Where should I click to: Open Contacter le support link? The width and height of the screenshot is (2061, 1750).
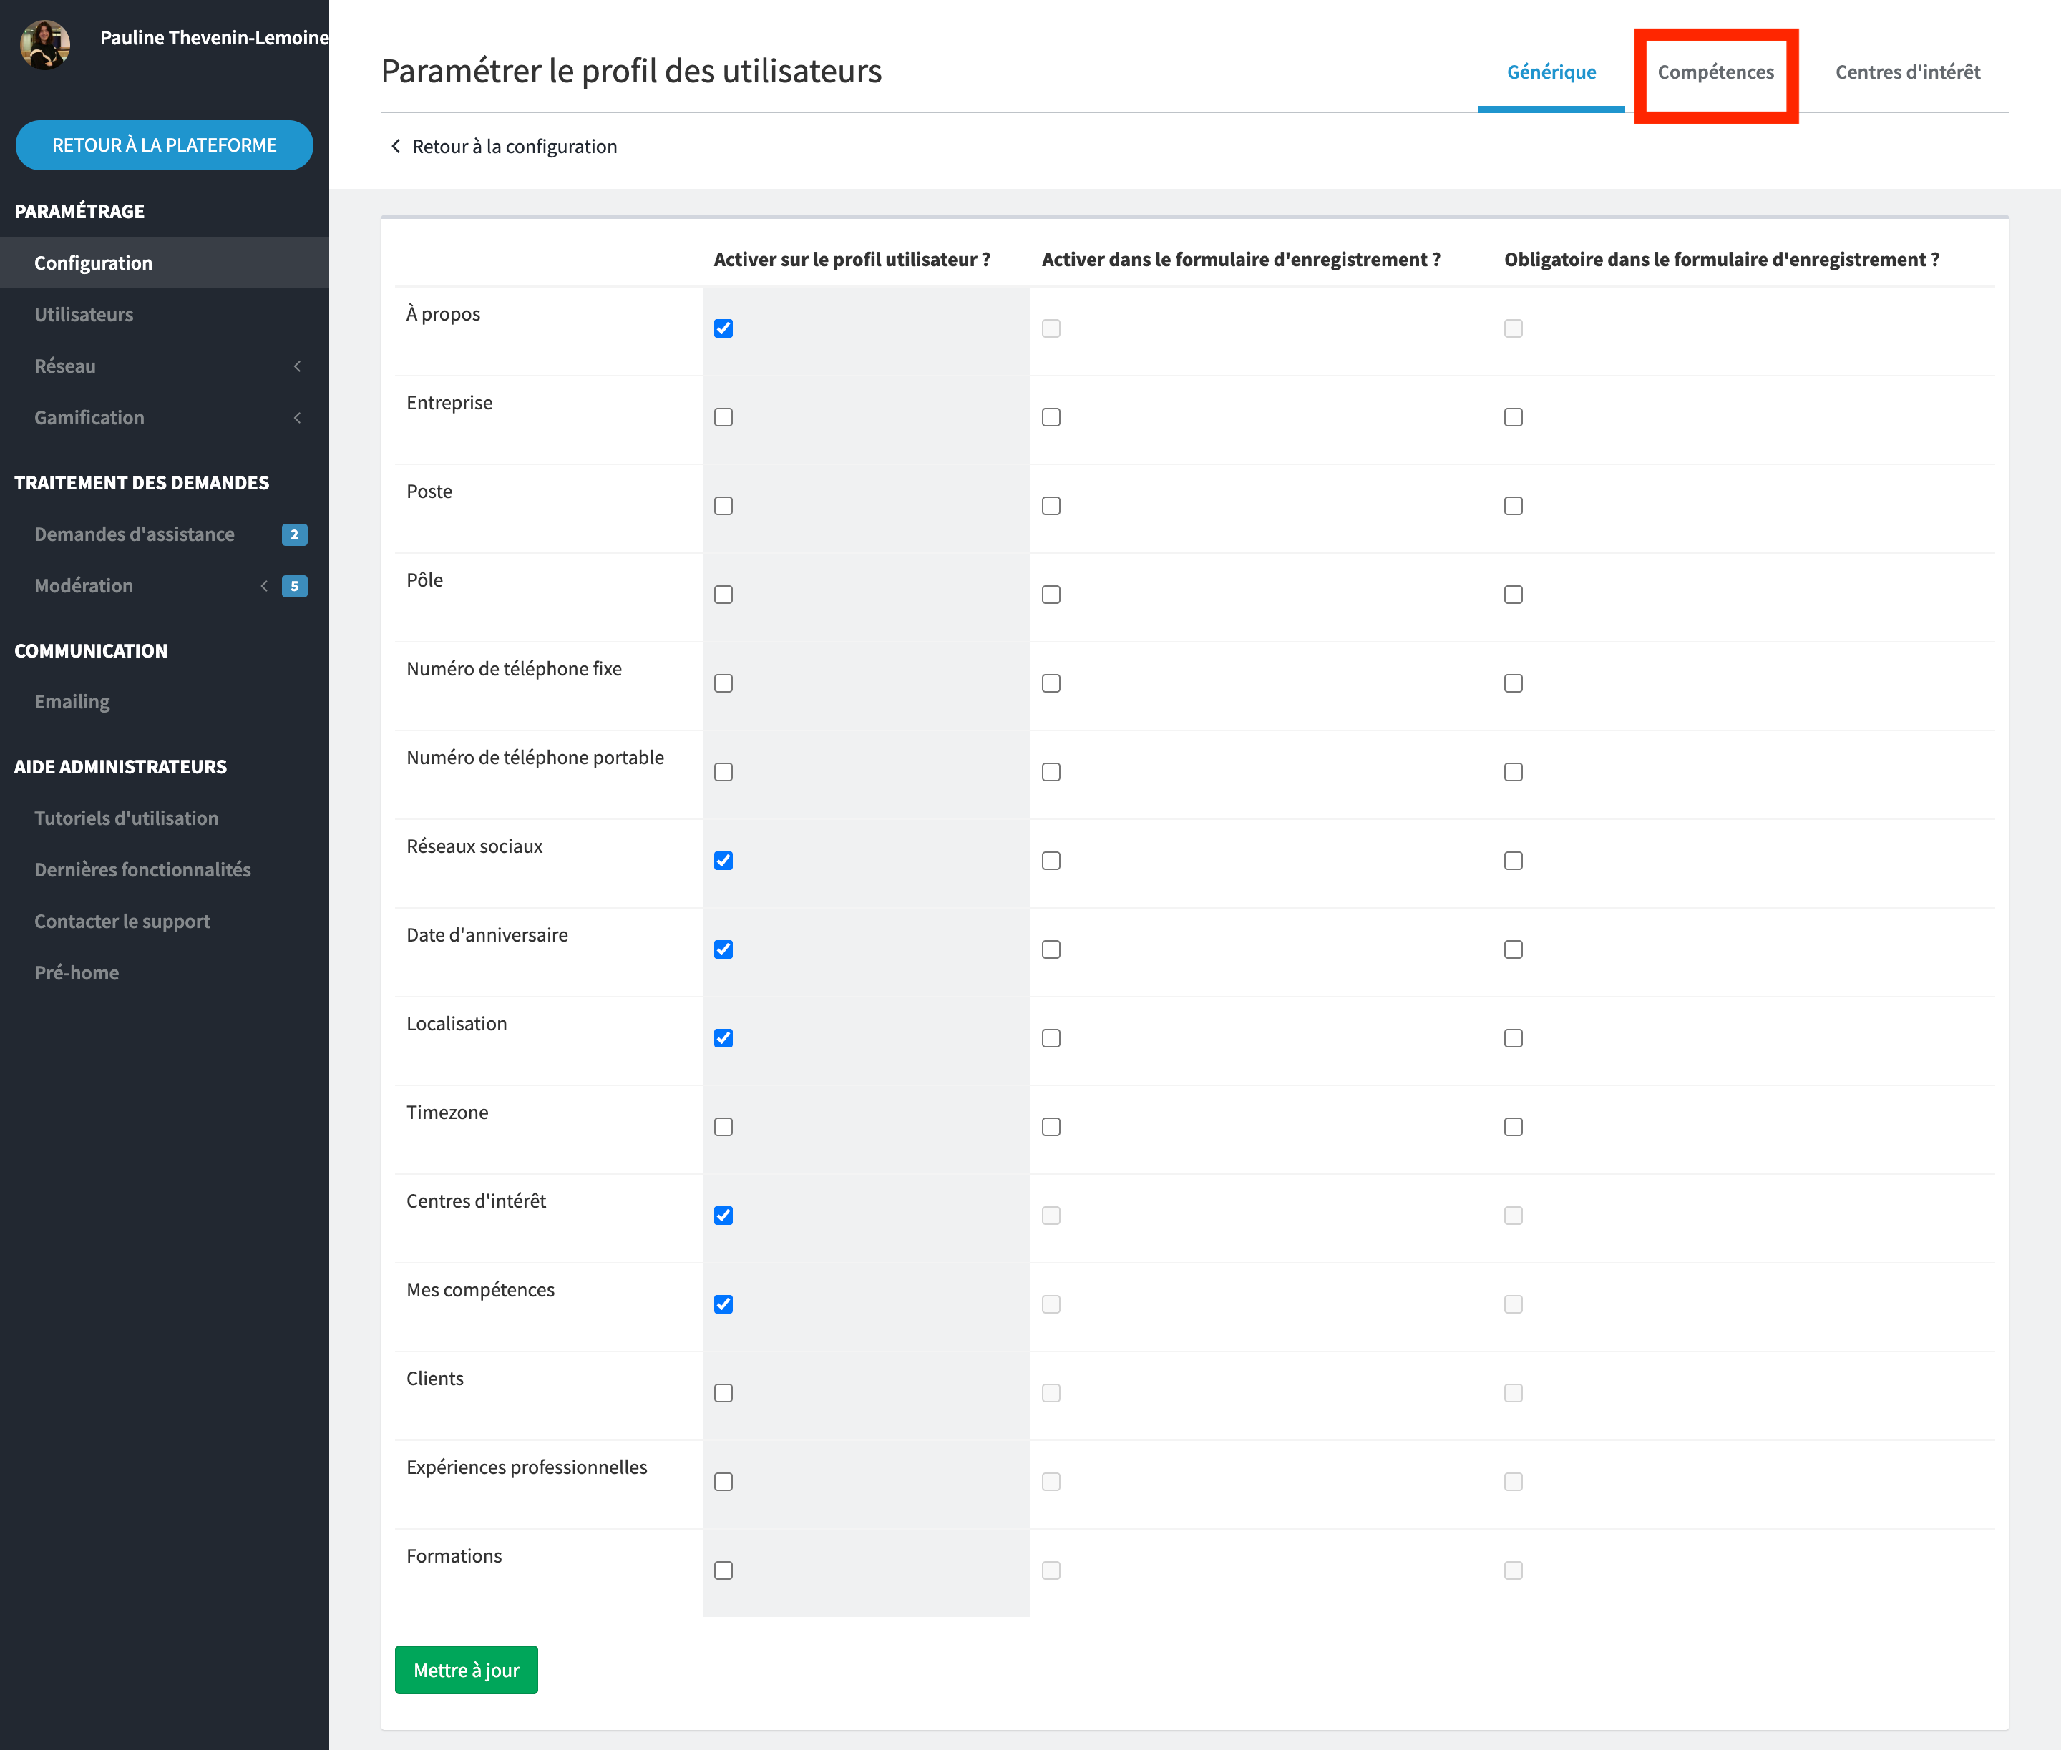[122, 922]
